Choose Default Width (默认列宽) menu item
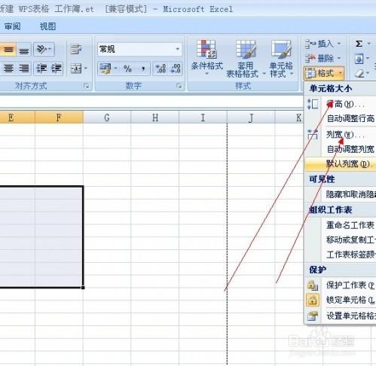 click(x=341, y=163)
